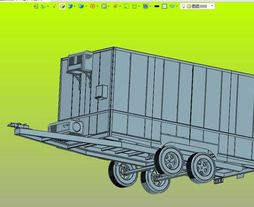Expand the arrow beside the blue layers icon
Viewport: 254px width, 207px height.
(x=177, y=6)
